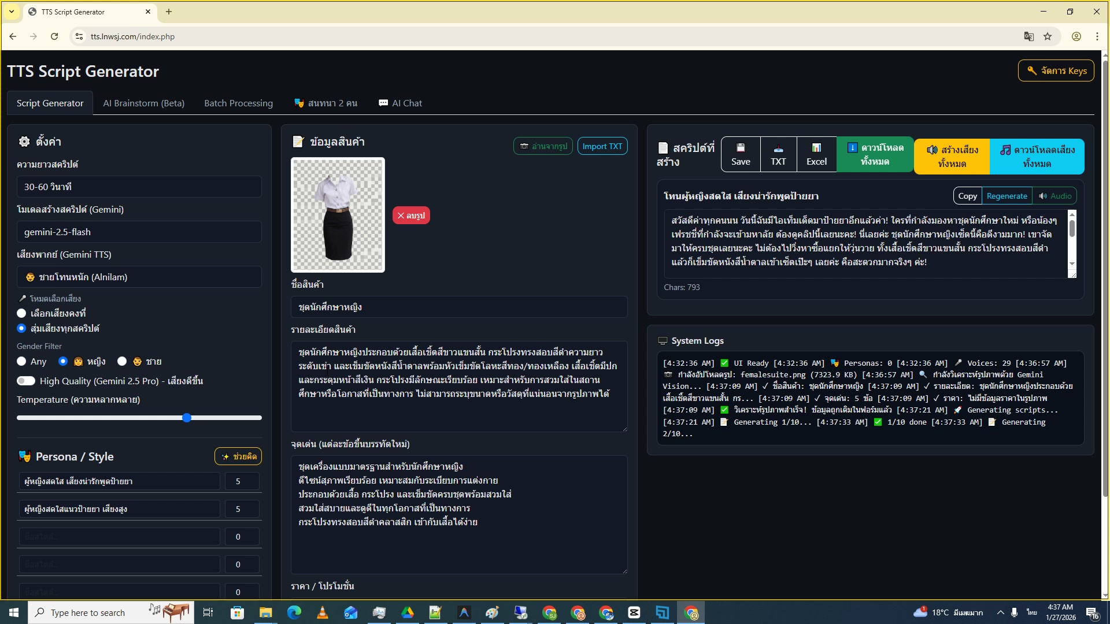This screenshot has height=624, width=1110.
Task: Open the manage Keys button
Action: [1056, 70]
